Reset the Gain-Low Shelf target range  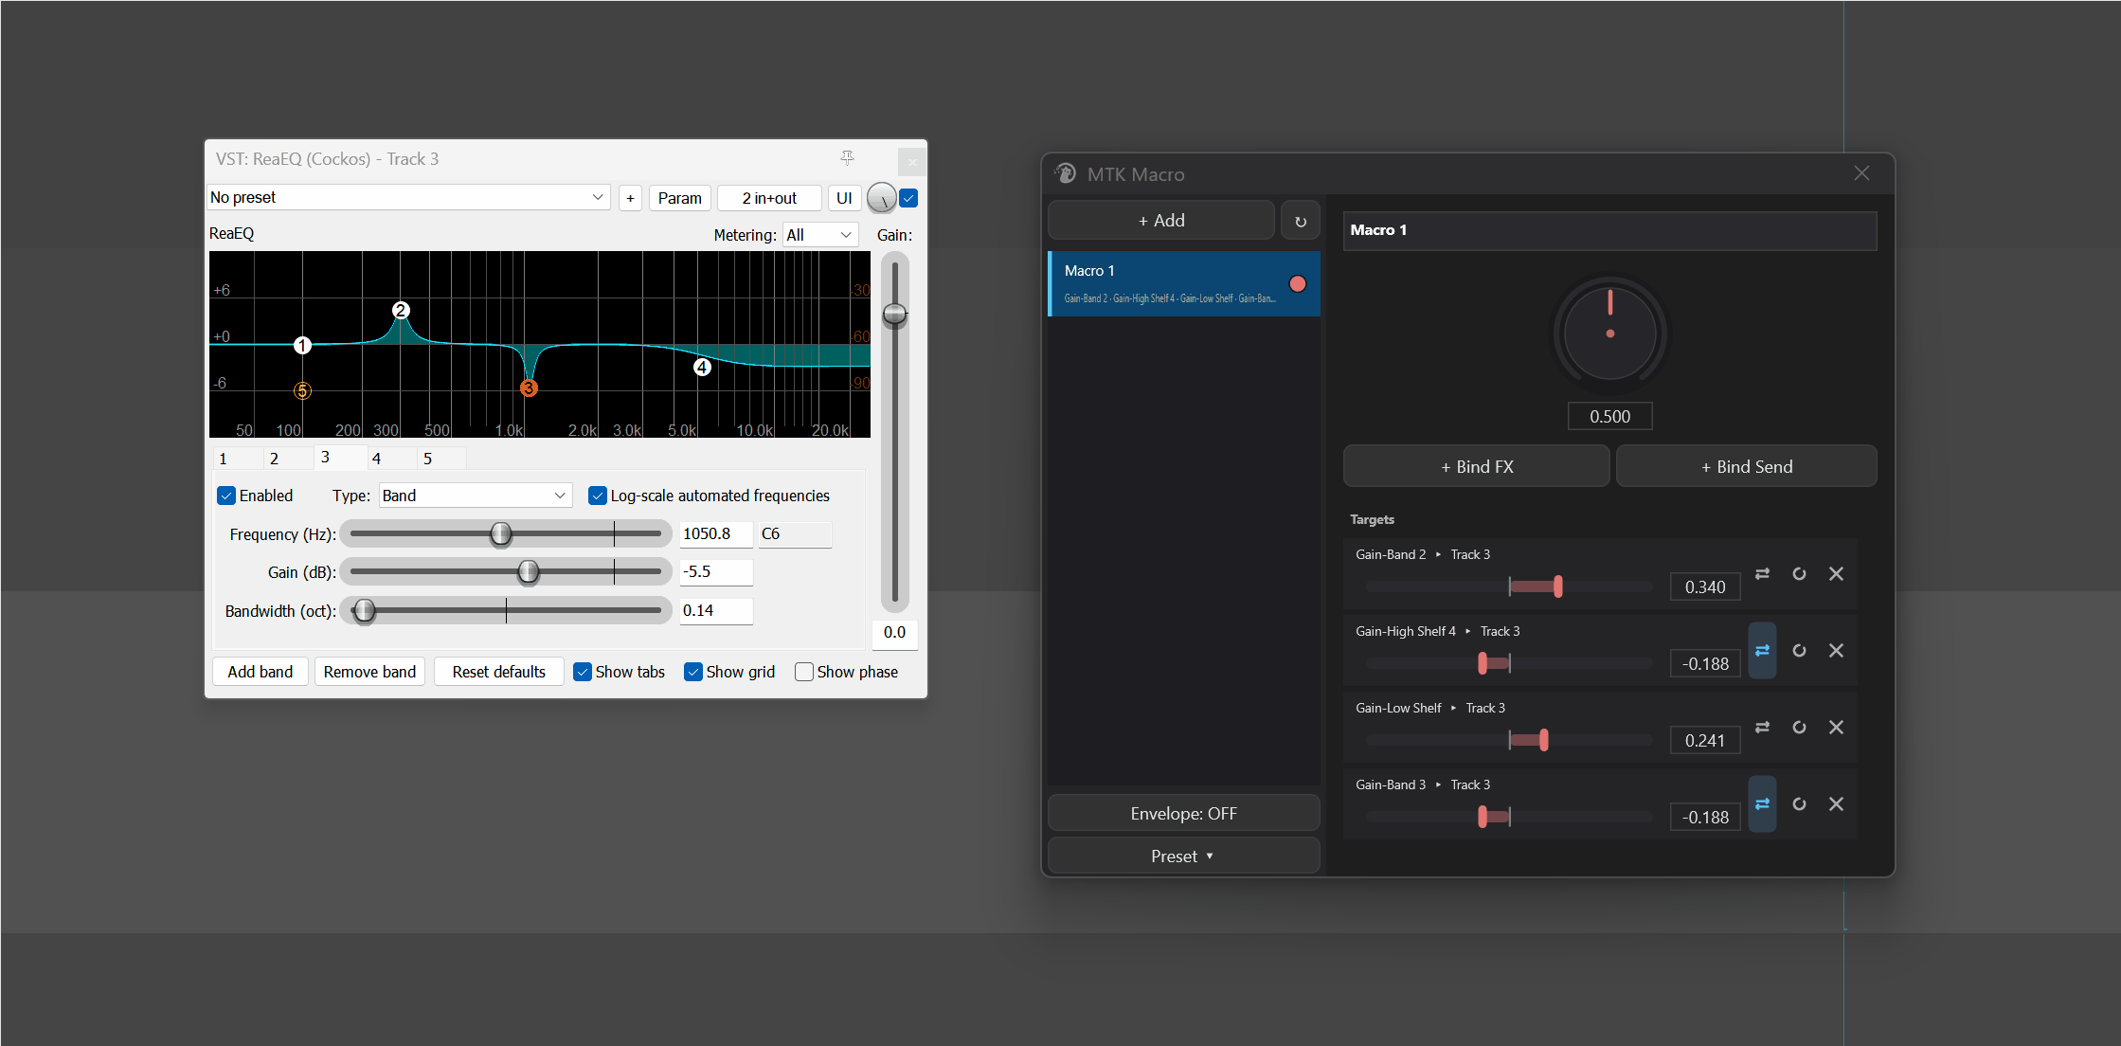point(1799,728)
